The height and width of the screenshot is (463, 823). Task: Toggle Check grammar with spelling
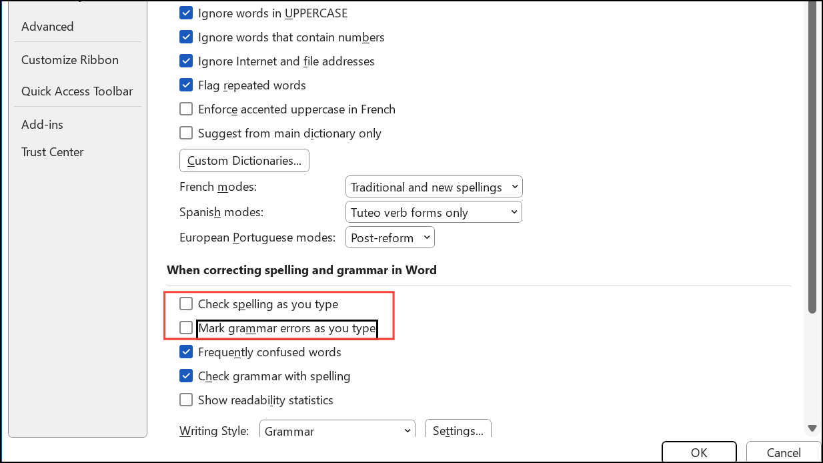pyautogui.click(x=186, y=376)
